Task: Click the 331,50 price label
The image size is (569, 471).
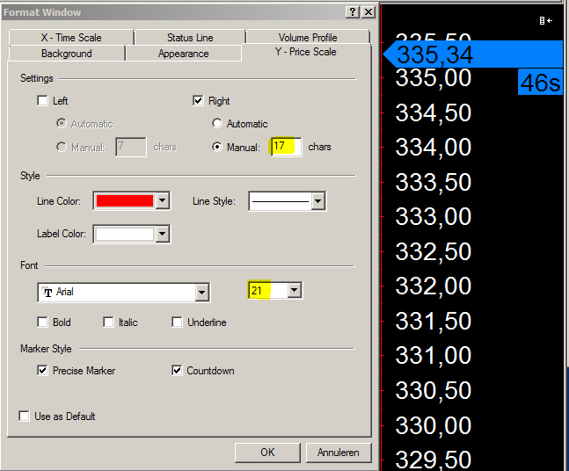Action: 434,322
